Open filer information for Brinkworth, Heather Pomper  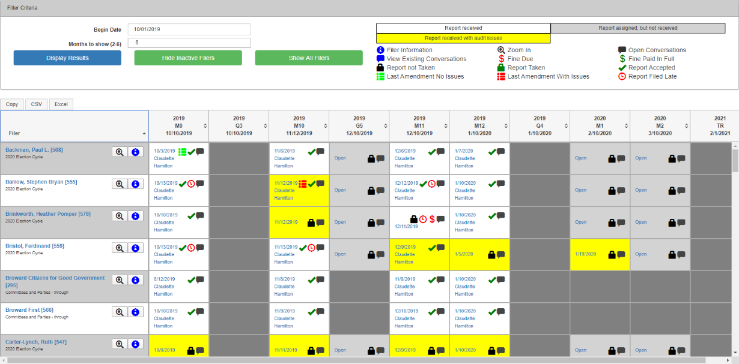click(x=135, y=216)
